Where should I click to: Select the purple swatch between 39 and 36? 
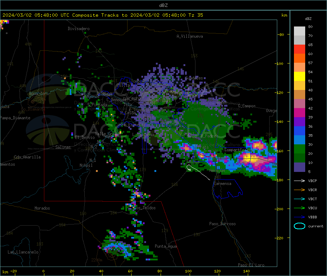(x=299, y=122)
